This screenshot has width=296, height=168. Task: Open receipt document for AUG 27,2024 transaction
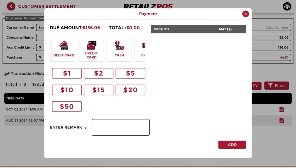click(282, 120)
